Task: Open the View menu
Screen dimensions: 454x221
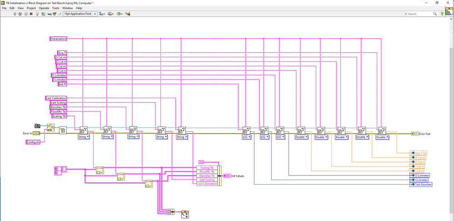Action: point(20,8)
